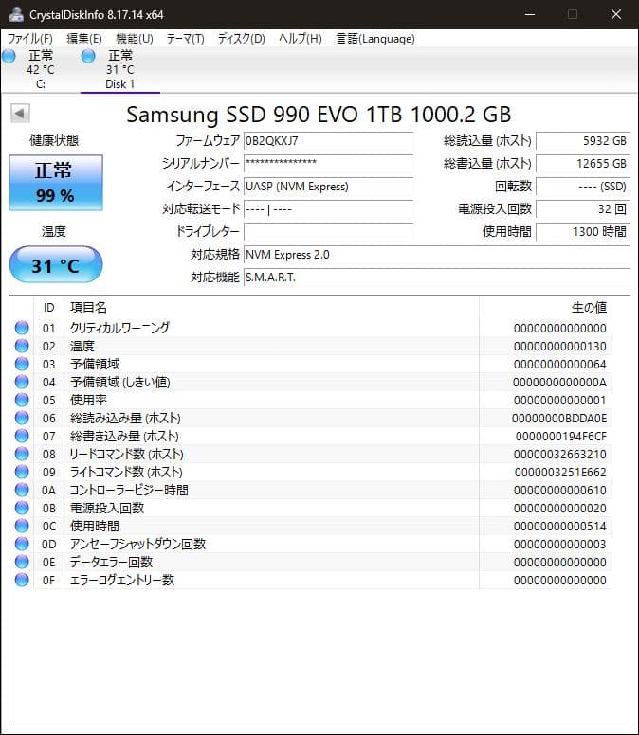The height and width of the screenshot is (735, 639).
Task: Click status orb for ID 08 リードコマンド数
Action: tap(22, 454)
